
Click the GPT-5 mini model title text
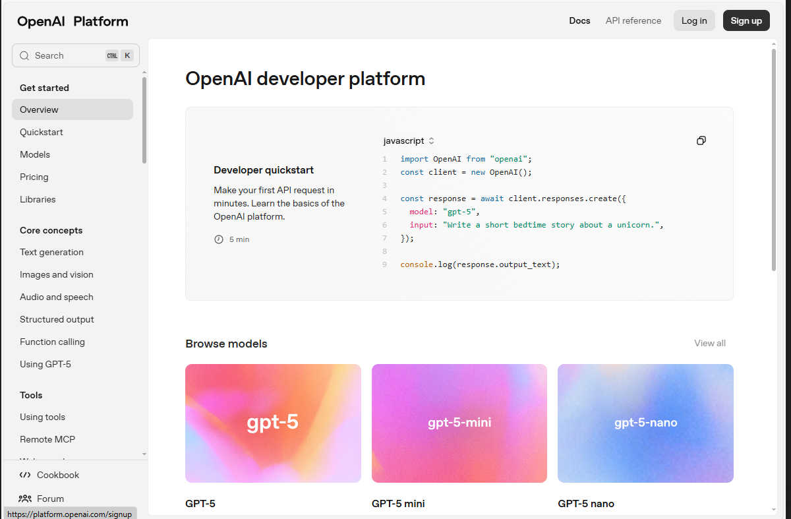398,504
